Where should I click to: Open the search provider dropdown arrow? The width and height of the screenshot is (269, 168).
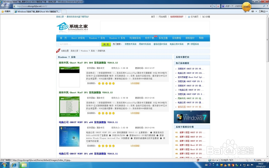(267, 6)
